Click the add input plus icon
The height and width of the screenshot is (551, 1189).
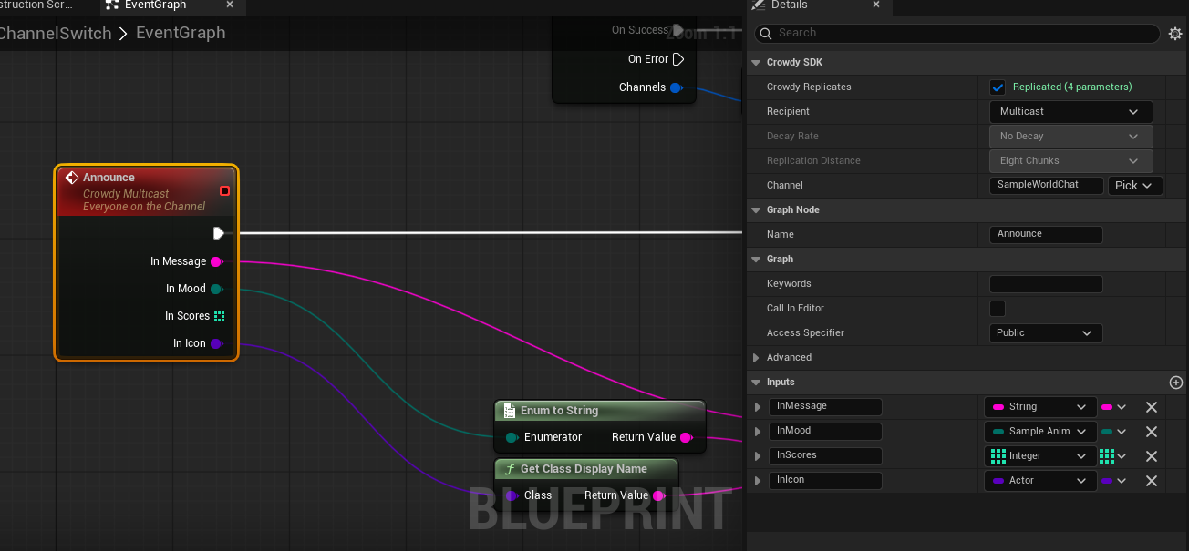pyautogui.click(x=1176, y=383)
